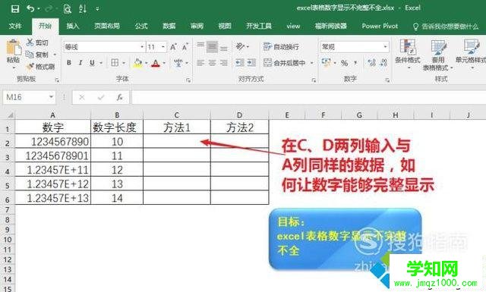
Task: Click the 复制 copy button
Action: pyautogui.click(x=37, y=55)
